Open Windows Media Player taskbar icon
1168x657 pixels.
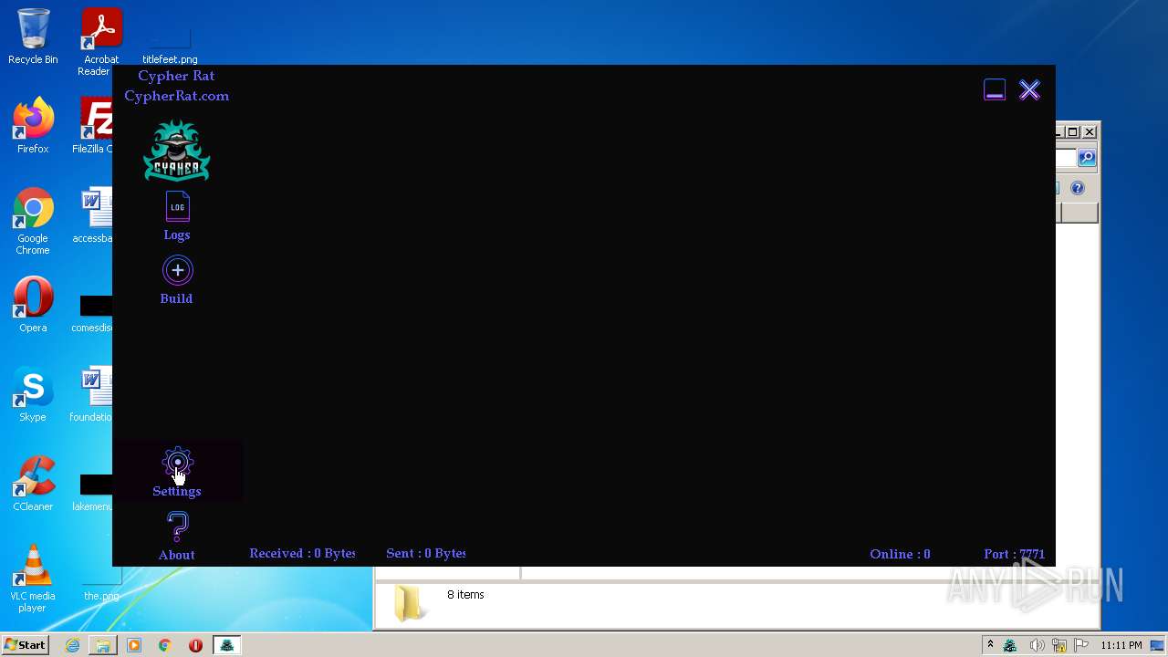coord(134,645)
